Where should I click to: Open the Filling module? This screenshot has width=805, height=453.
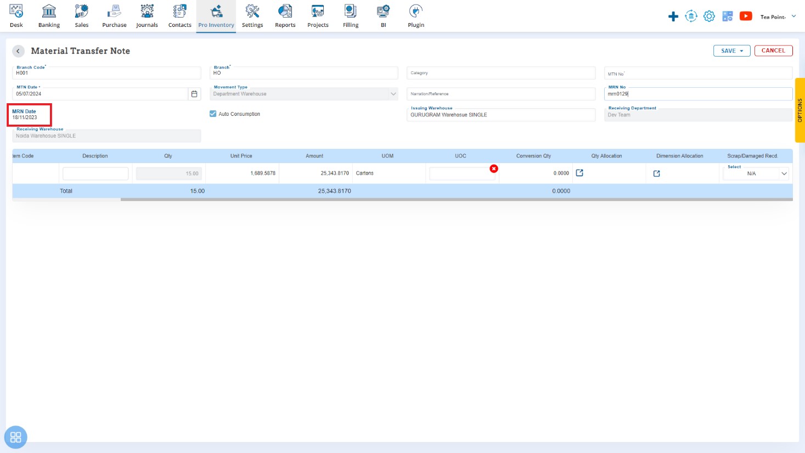(351, 16)
